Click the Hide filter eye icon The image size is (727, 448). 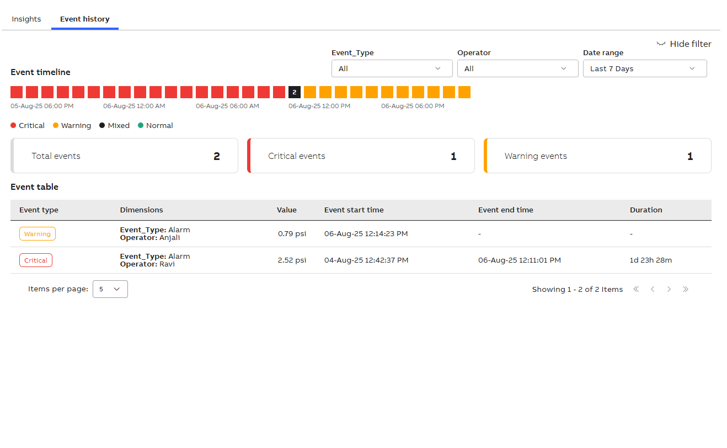(661, 44)
